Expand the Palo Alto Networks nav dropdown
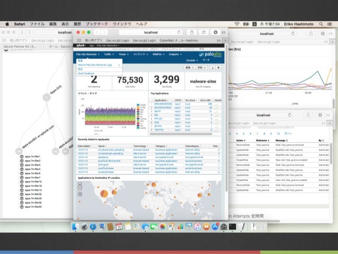338x254 pixels. pyautogui.click(x=88, y=55)
